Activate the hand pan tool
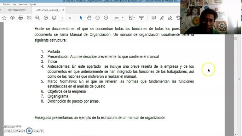This screenshot has width=242, height=136. point(89,18)
